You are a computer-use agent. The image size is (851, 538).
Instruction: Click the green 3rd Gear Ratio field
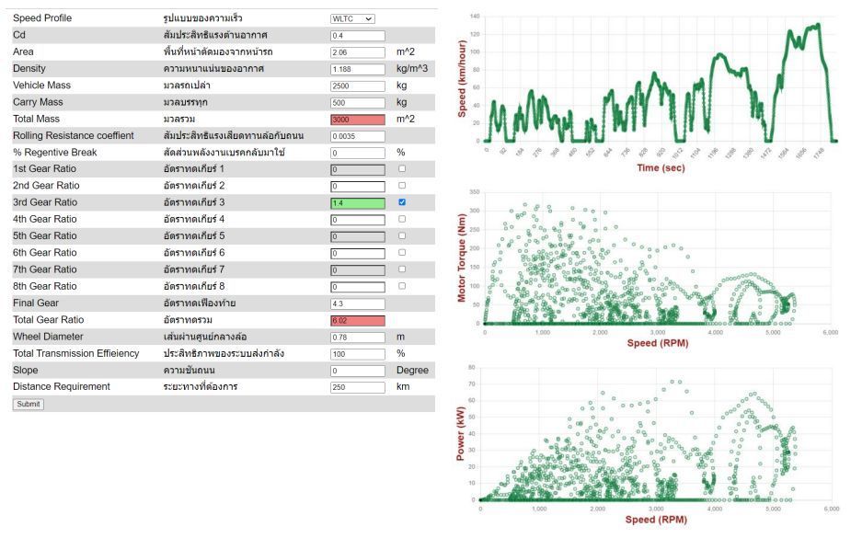[357, 203]
